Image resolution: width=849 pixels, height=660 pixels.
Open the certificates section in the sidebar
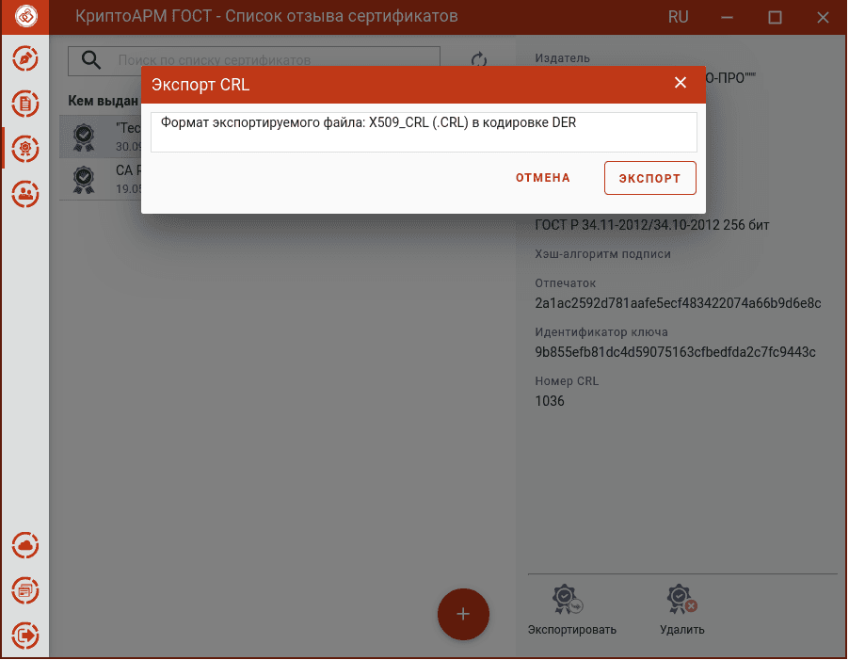(25, 149)
